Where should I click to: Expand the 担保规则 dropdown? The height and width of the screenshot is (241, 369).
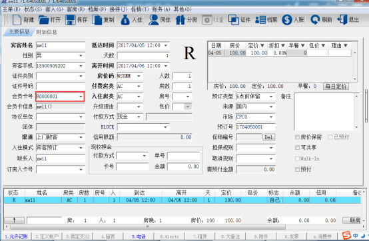tap(271, 148)
